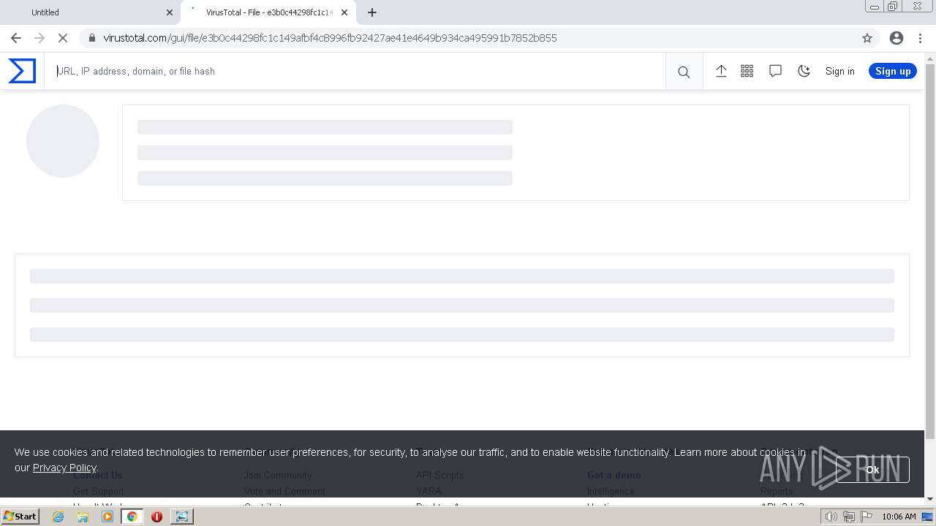Click the VirusTotal logo icon
This screenshot has width=936, height=526.
pos(22,71)
